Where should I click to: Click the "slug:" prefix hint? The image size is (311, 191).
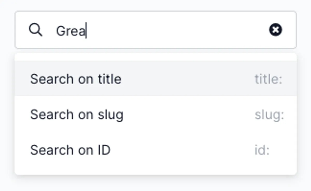point(269,115)
